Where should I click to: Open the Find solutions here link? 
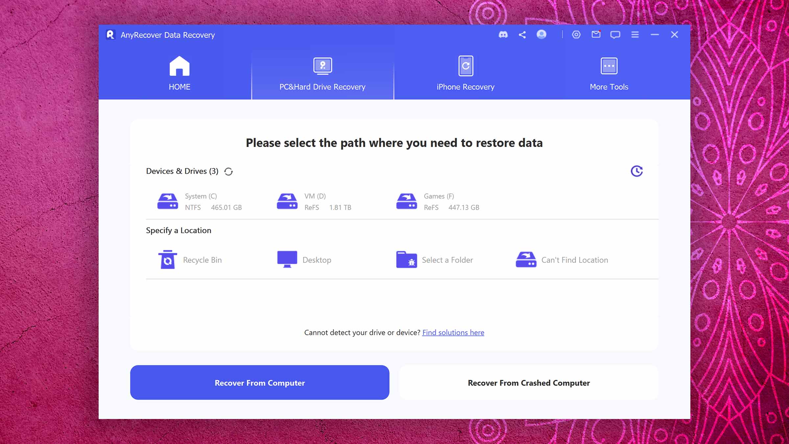pyautogui.click(x=453, y=333)
